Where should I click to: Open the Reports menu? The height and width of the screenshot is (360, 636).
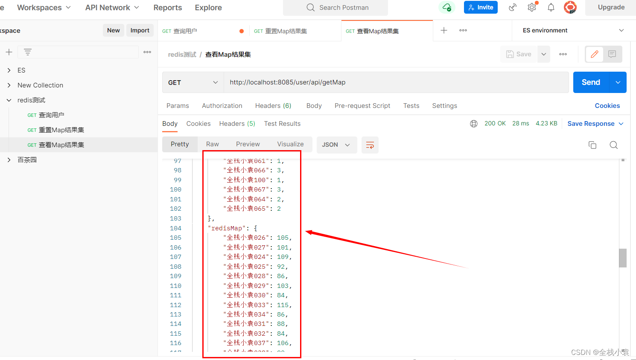(x=168, y=8)
